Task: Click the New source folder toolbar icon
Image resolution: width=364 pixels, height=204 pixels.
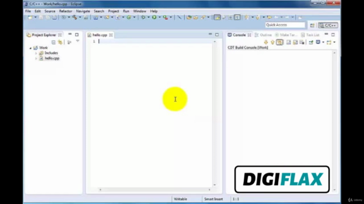Action: point(107,18)
